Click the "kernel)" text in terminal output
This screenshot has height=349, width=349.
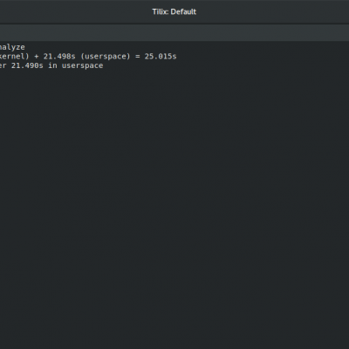(15, 56)
